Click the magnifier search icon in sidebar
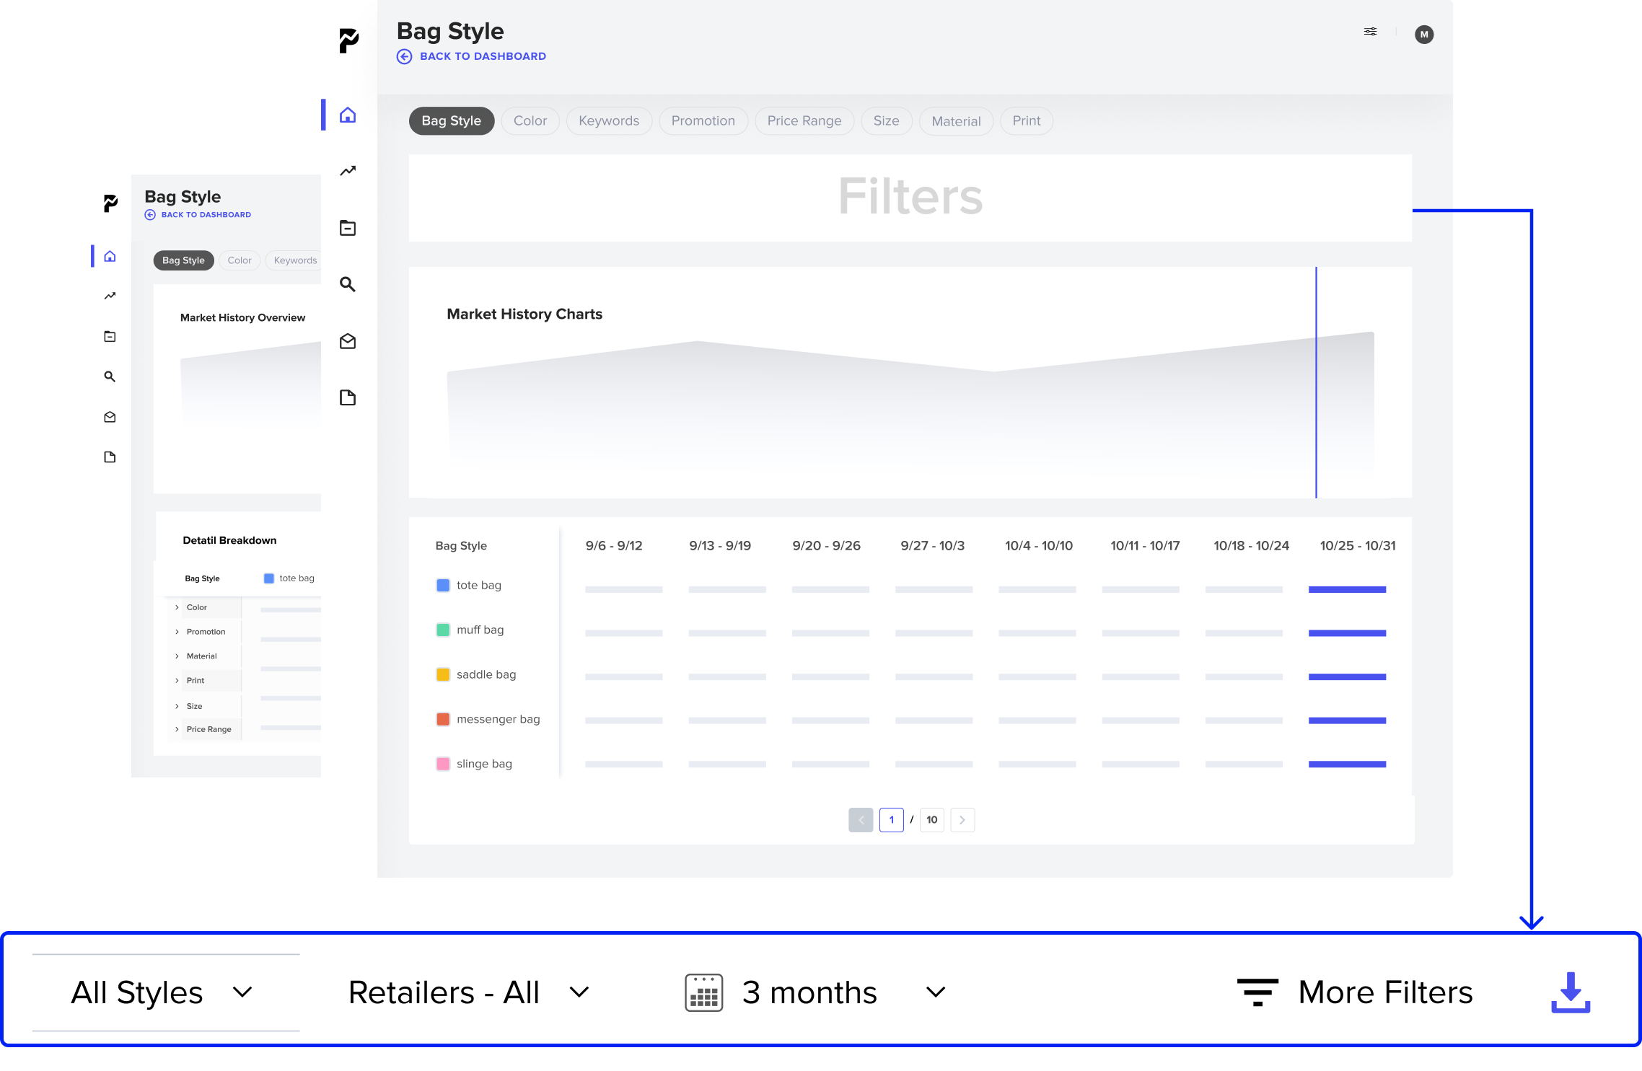The width and height of the screenshot is (1642, 1071). (x=348, y=284)
